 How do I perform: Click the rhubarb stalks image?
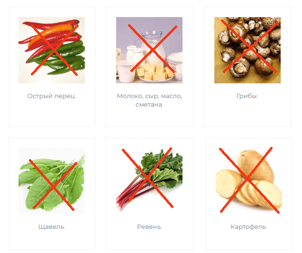click(x=149, y=181)
